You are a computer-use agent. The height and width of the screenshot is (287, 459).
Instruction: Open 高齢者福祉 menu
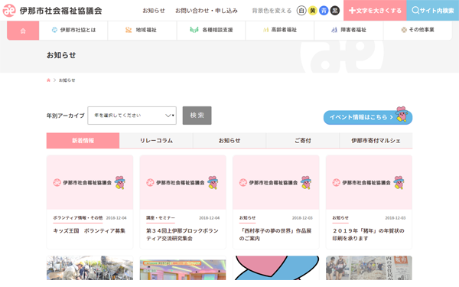coord(280,30)
